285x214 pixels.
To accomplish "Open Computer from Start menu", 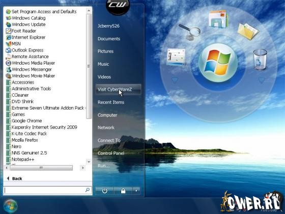I will coord(107,115).
